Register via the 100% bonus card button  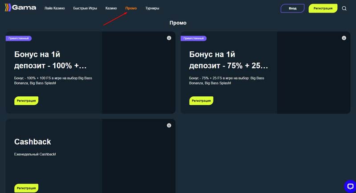pyautogui.click(x=26, y=101)
